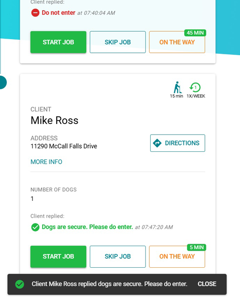This screenshot has height=297, width=240.
Task: Click the 5 MIN green badge
Action: 197,247
